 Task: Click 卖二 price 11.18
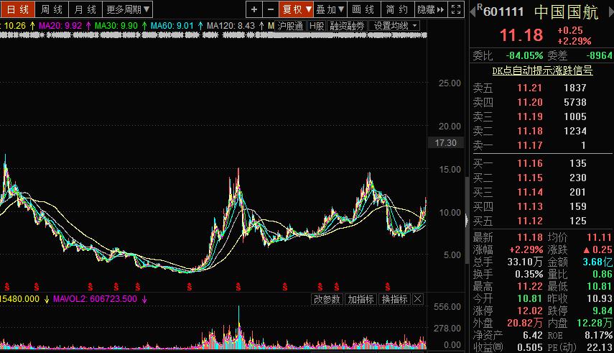tap(530, 131)
